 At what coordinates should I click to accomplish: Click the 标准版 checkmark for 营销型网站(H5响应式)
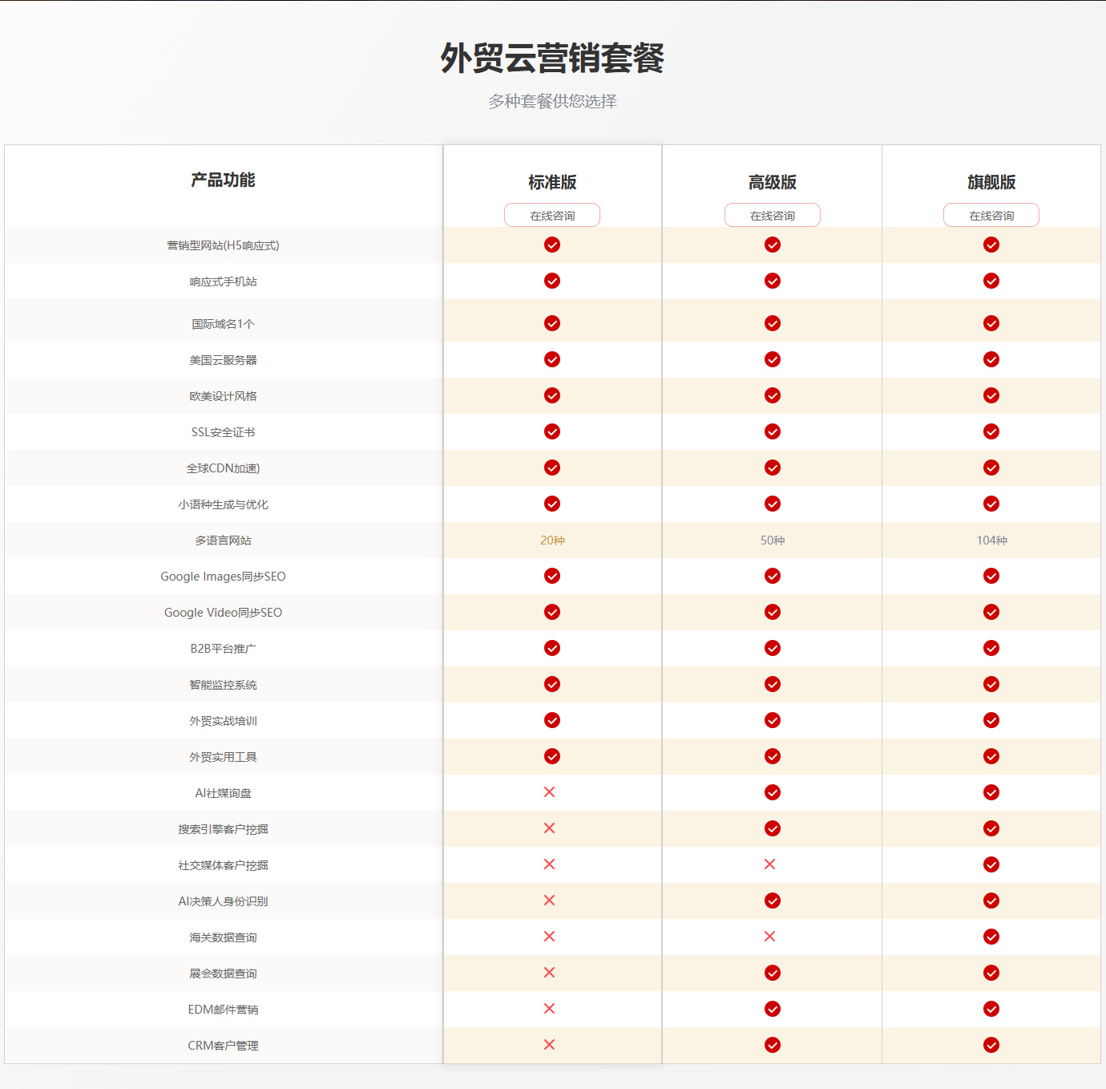tap(552, 245)
